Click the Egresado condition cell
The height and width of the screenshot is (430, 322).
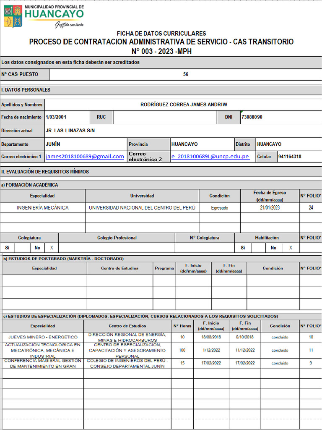(220, 208)
